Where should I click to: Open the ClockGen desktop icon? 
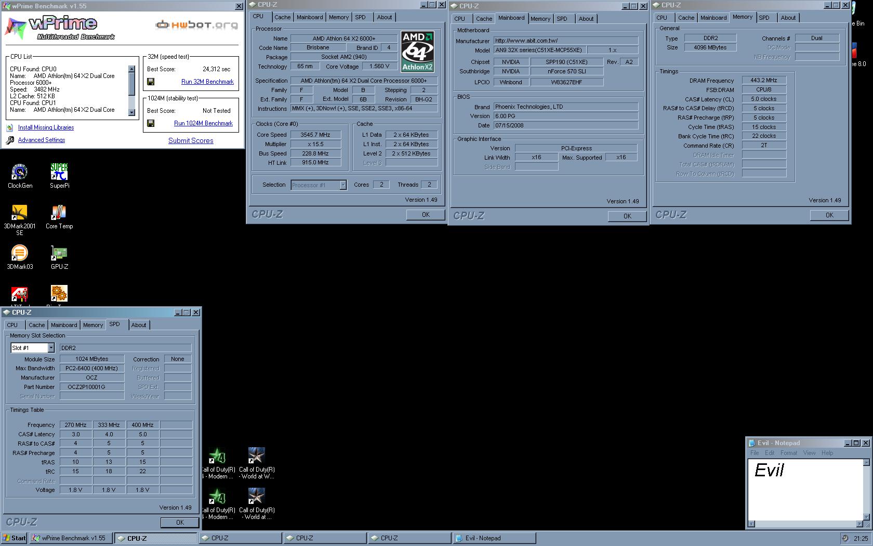pyautogui.click(x=20, y=172)
